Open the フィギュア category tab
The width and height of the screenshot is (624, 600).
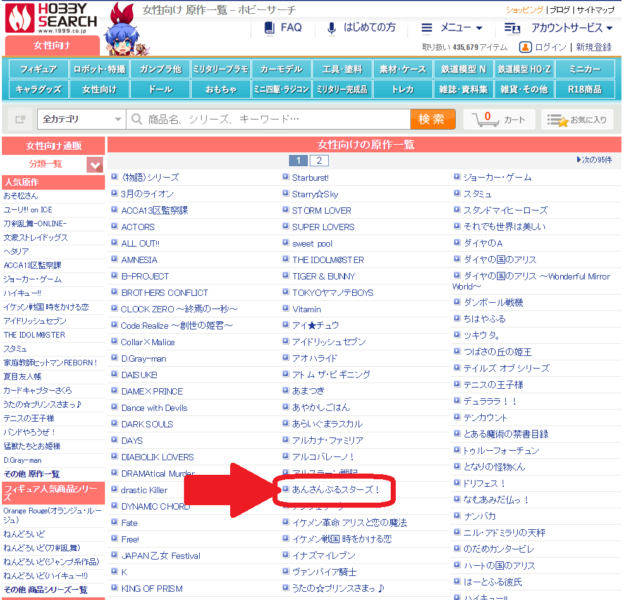(39, 70)
